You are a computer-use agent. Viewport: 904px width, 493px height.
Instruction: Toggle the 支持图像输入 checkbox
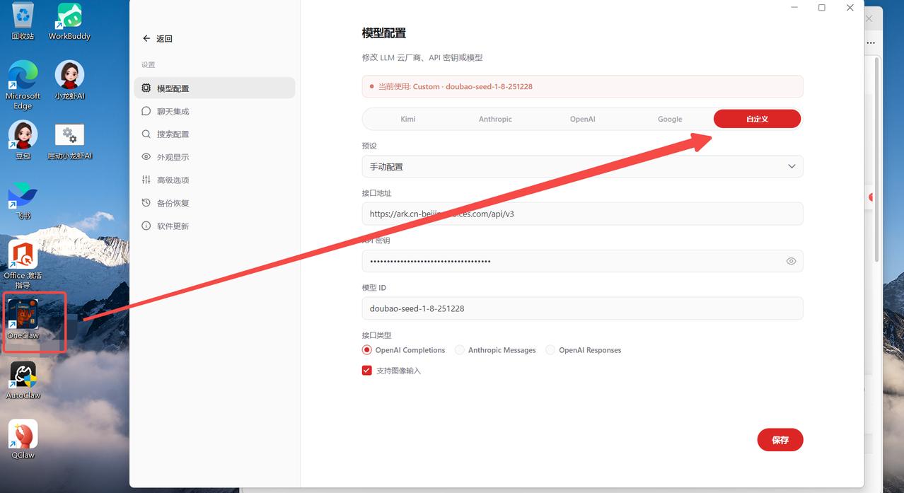[x=366, y=370]
